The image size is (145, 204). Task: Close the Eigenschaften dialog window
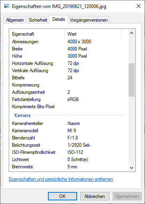click(x=139, y=6)
